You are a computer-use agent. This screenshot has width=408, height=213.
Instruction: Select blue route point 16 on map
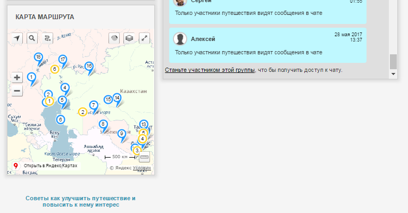[x=89, y=67]
